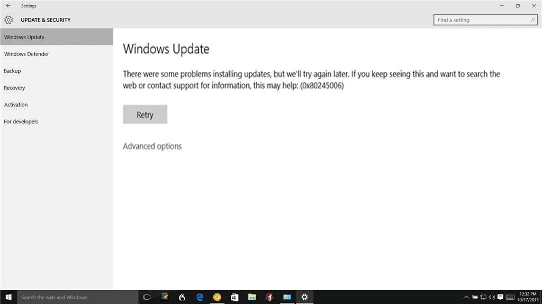
Task: Click the search magnifier in Find a setting
Action: 532,20
